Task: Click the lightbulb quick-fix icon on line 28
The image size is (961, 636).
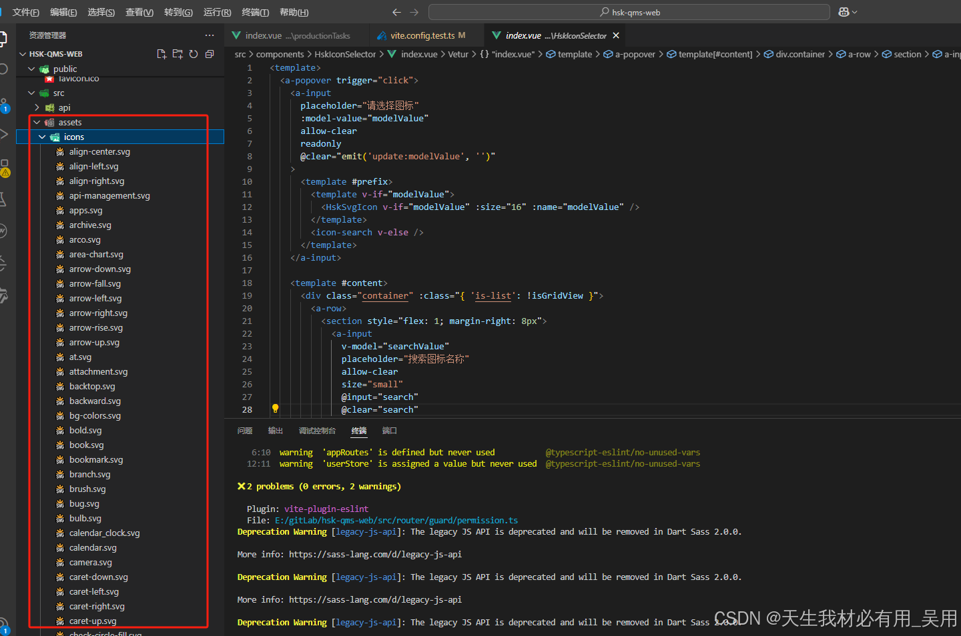Action: pyautogui.click(x=275, y=409)
